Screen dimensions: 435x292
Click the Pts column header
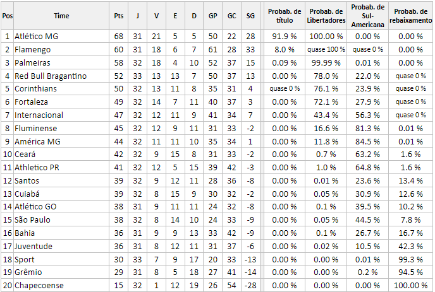tap(118, 16)
